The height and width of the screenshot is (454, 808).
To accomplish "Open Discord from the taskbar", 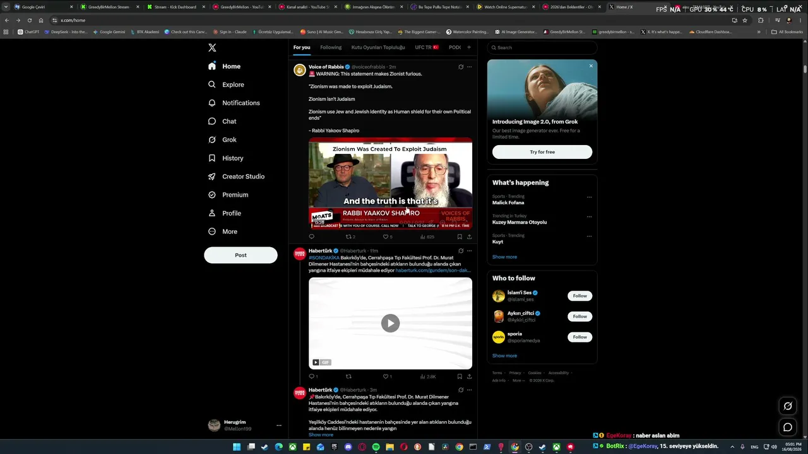I will (348, 447).
